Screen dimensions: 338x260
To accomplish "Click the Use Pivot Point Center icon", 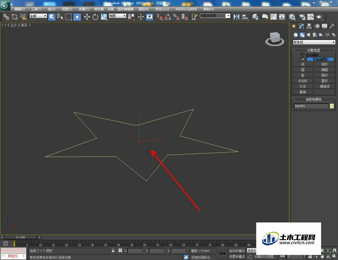I will point(131,17).
